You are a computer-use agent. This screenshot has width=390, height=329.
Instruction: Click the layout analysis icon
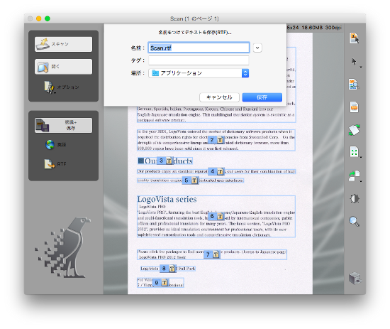354,85
